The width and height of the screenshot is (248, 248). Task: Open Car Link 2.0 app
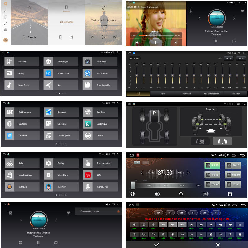[100, 124]
